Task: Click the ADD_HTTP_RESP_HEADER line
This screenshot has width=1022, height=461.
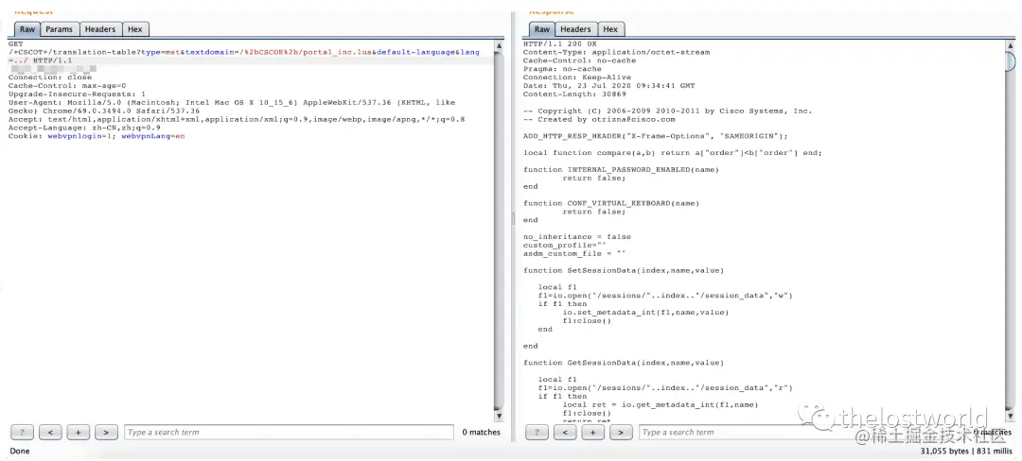Action: coord(656,137)
